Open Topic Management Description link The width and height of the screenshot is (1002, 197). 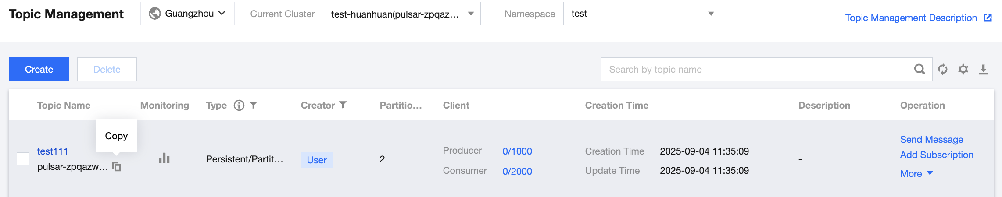pos(918,18)
